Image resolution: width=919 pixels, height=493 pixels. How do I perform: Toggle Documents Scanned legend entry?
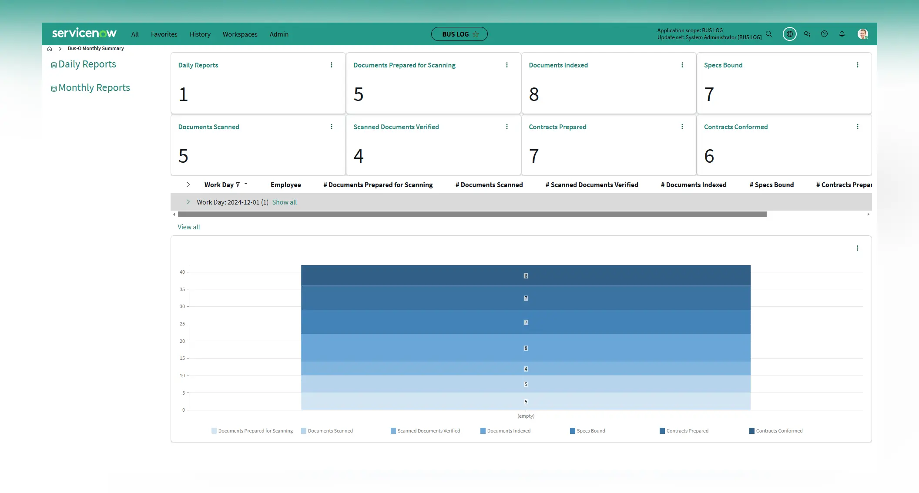point(327,431)
